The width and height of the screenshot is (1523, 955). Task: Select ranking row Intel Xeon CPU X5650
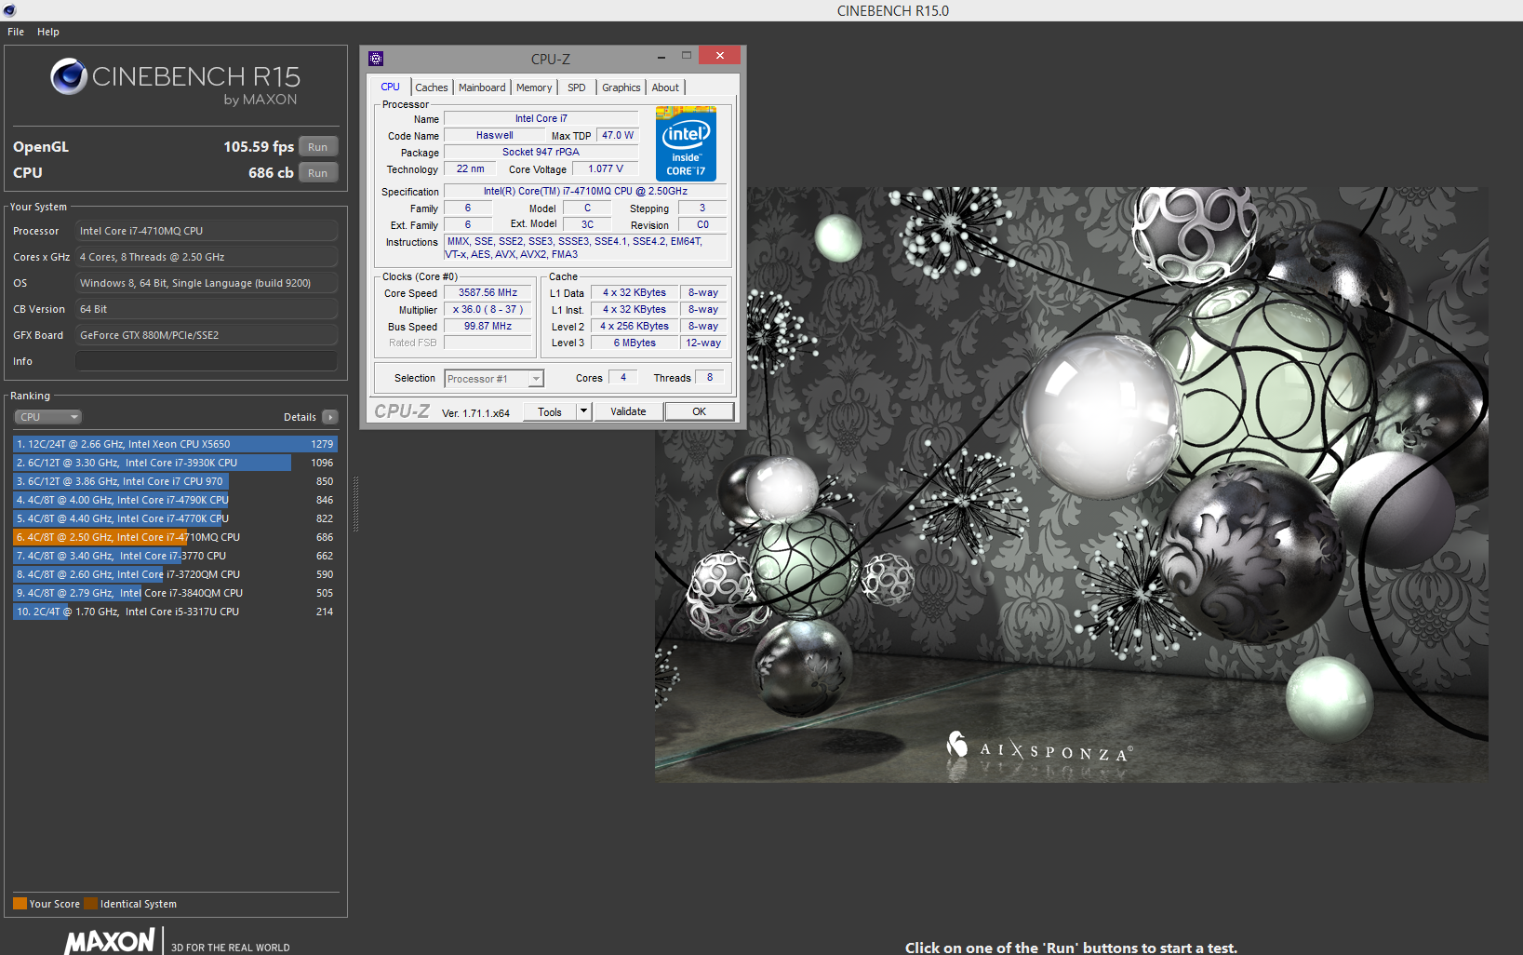click(175, 444)
